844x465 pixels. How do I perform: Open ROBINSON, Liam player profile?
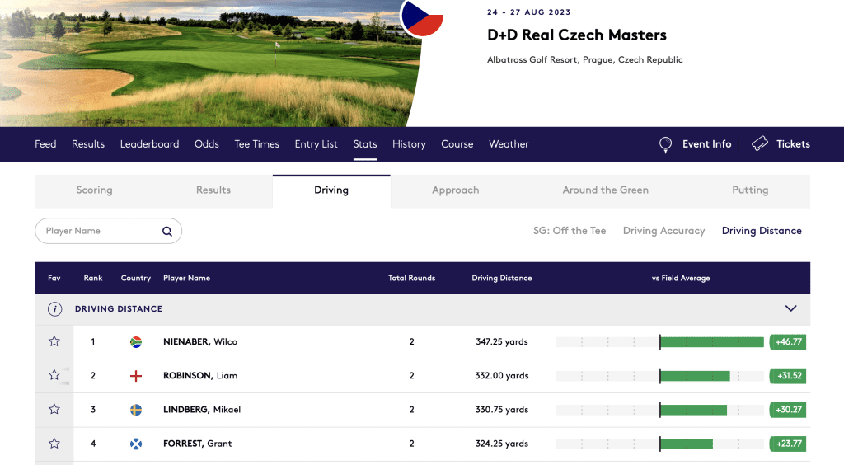tap(200, 376)
